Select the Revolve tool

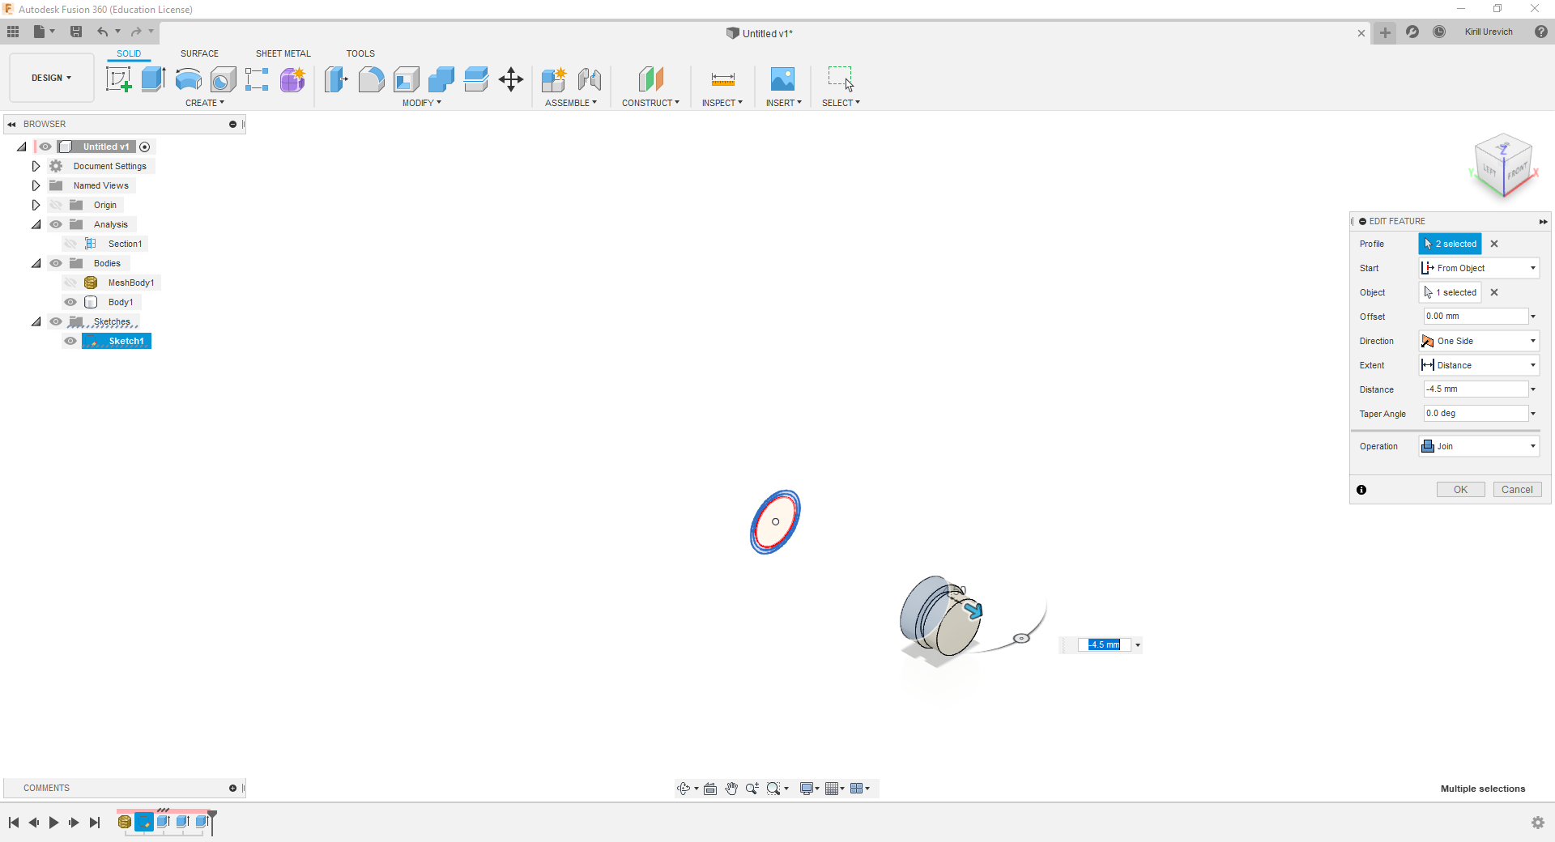[x=188, y=79]
